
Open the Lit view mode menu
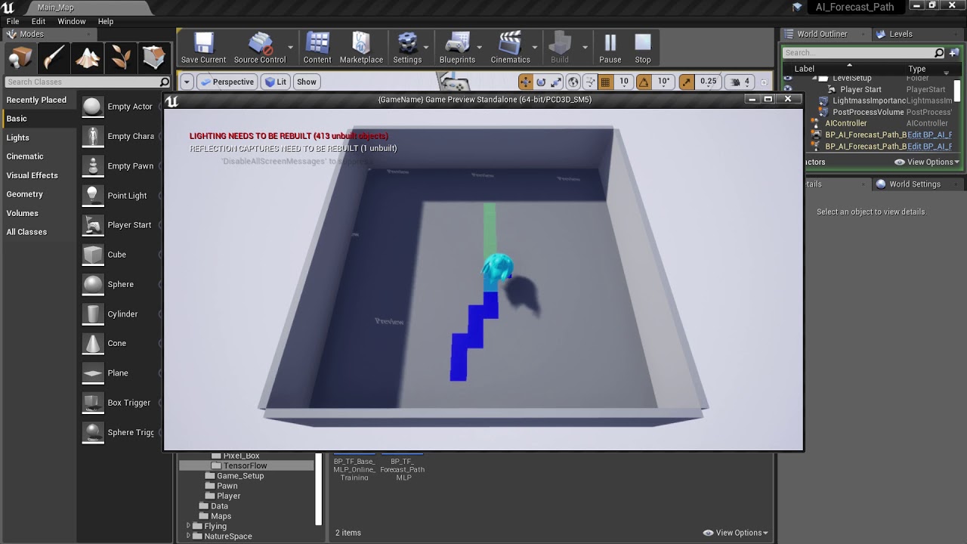(276, 82)
